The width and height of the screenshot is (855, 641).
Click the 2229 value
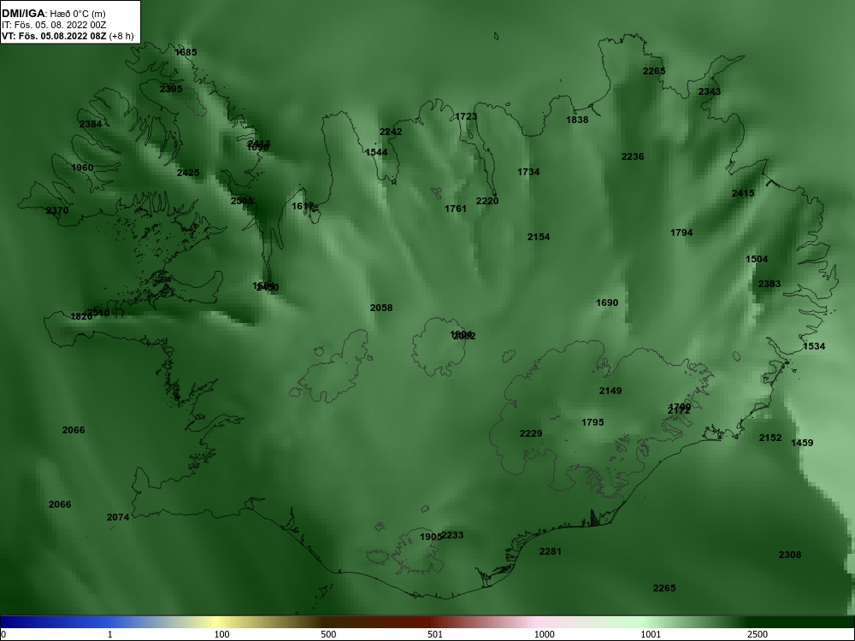pyautogui.click(x=531, y=434)
